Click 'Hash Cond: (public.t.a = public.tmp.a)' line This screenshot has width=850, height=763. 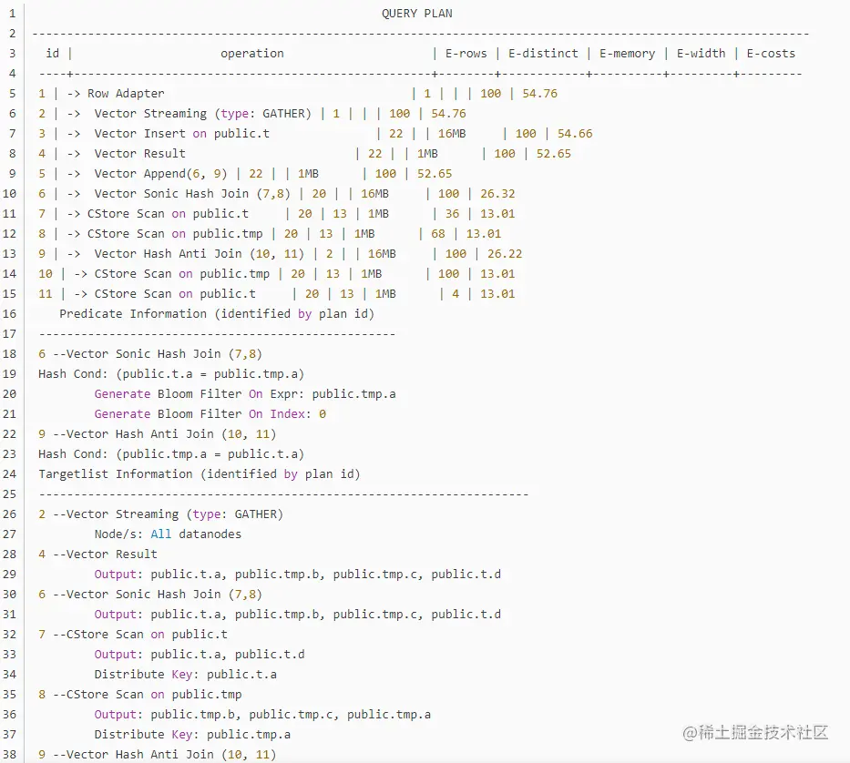(171, 374)
